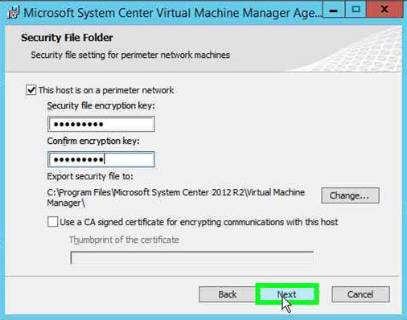Click the Security File Folder heading

(x=67, y=38)
